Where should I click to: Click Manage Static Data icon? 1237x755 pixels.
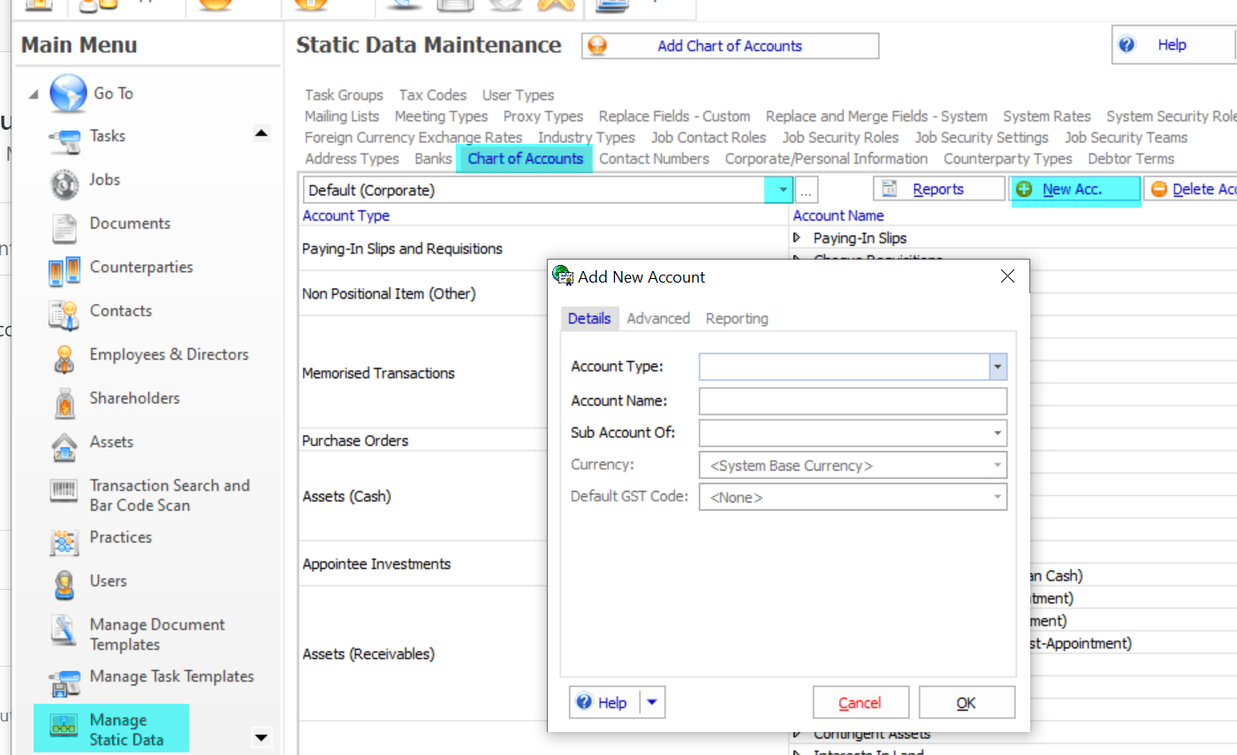(x=62, y=729)
